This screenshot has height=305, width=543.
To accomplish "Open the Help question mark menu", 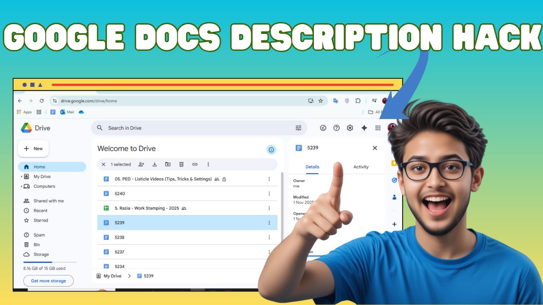I will coord(336,128).
